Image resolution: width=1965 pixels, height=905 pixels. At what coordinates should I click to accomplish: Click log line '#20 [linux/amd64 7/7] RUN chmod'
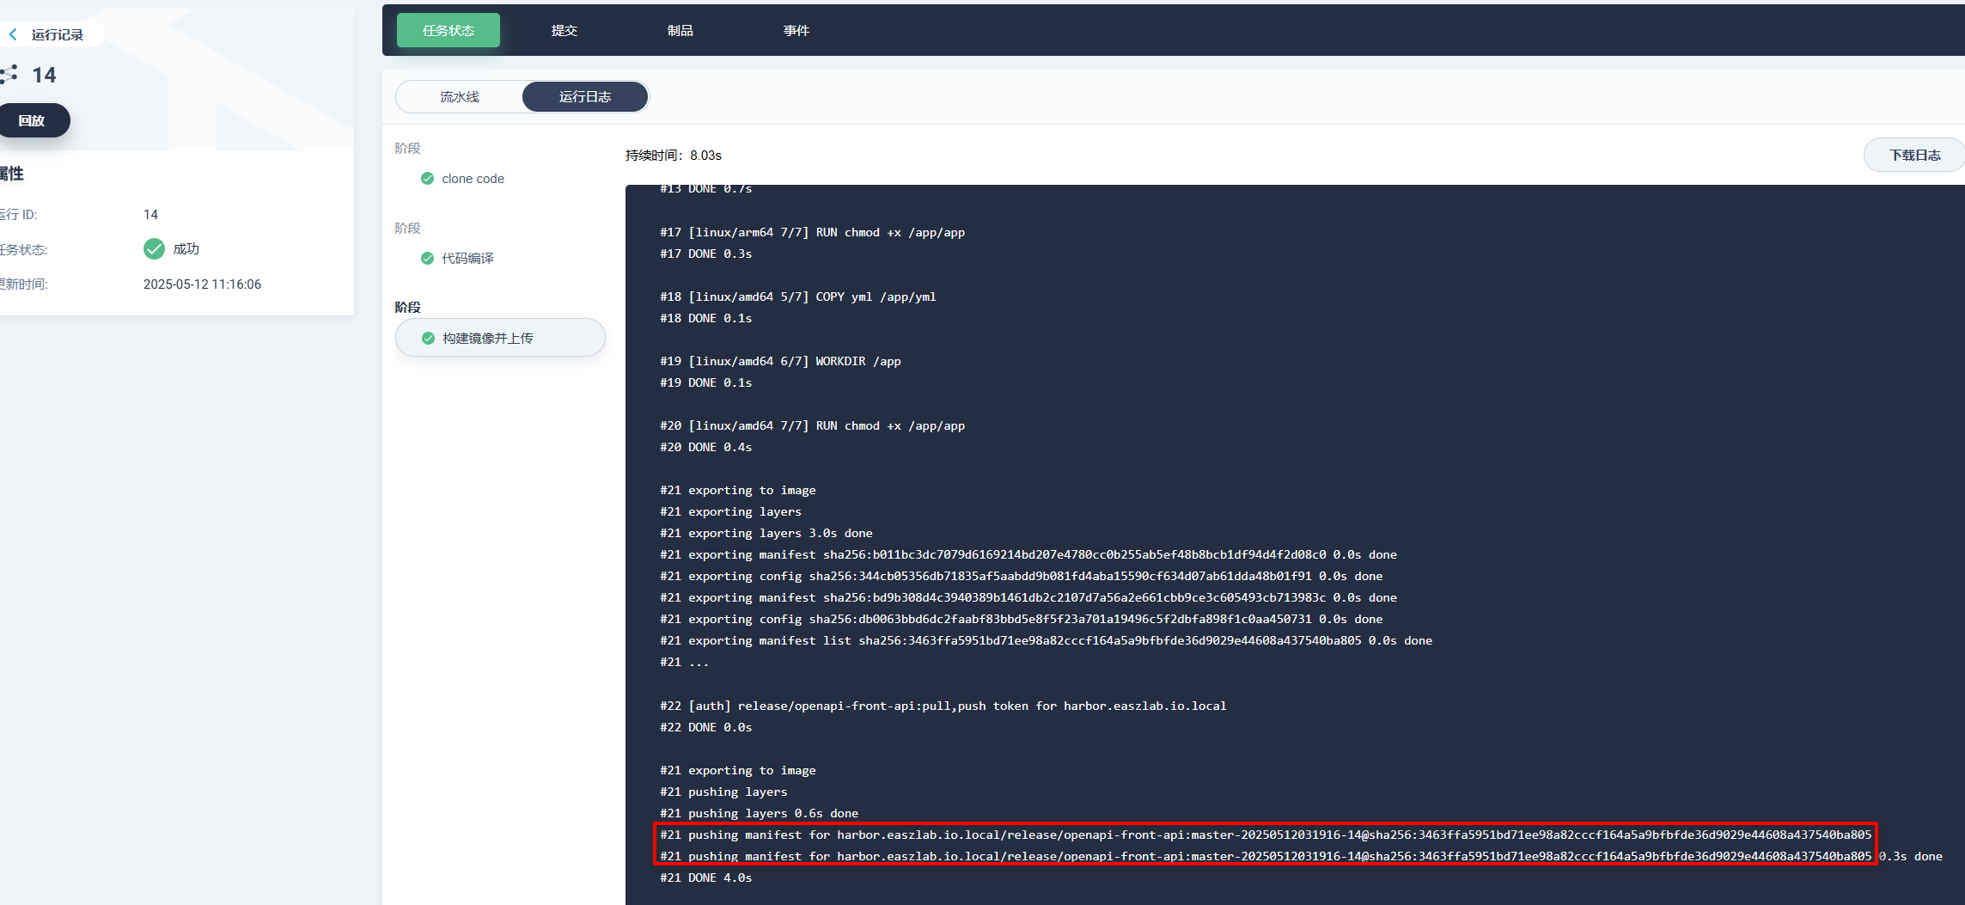coord(812,425)
